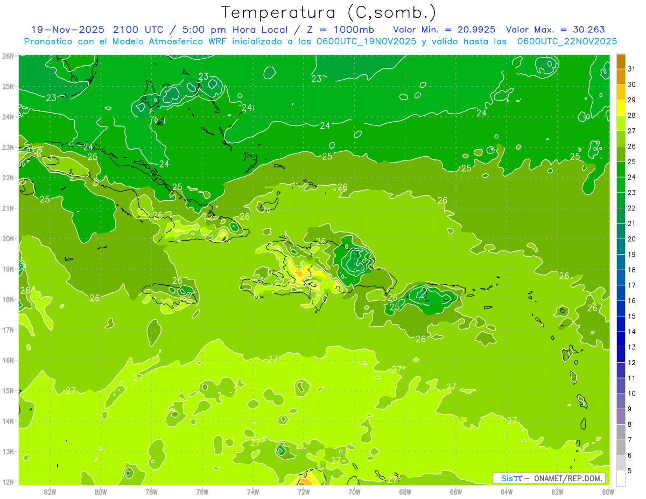Image resolution: width=646 pixels, height=499 pixels.
Task: Click the "24N" latitude axis label
Action: (8, 117)
